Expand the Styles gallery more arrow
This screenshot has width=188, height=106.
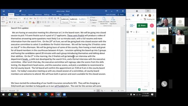(x=88, y=23)
